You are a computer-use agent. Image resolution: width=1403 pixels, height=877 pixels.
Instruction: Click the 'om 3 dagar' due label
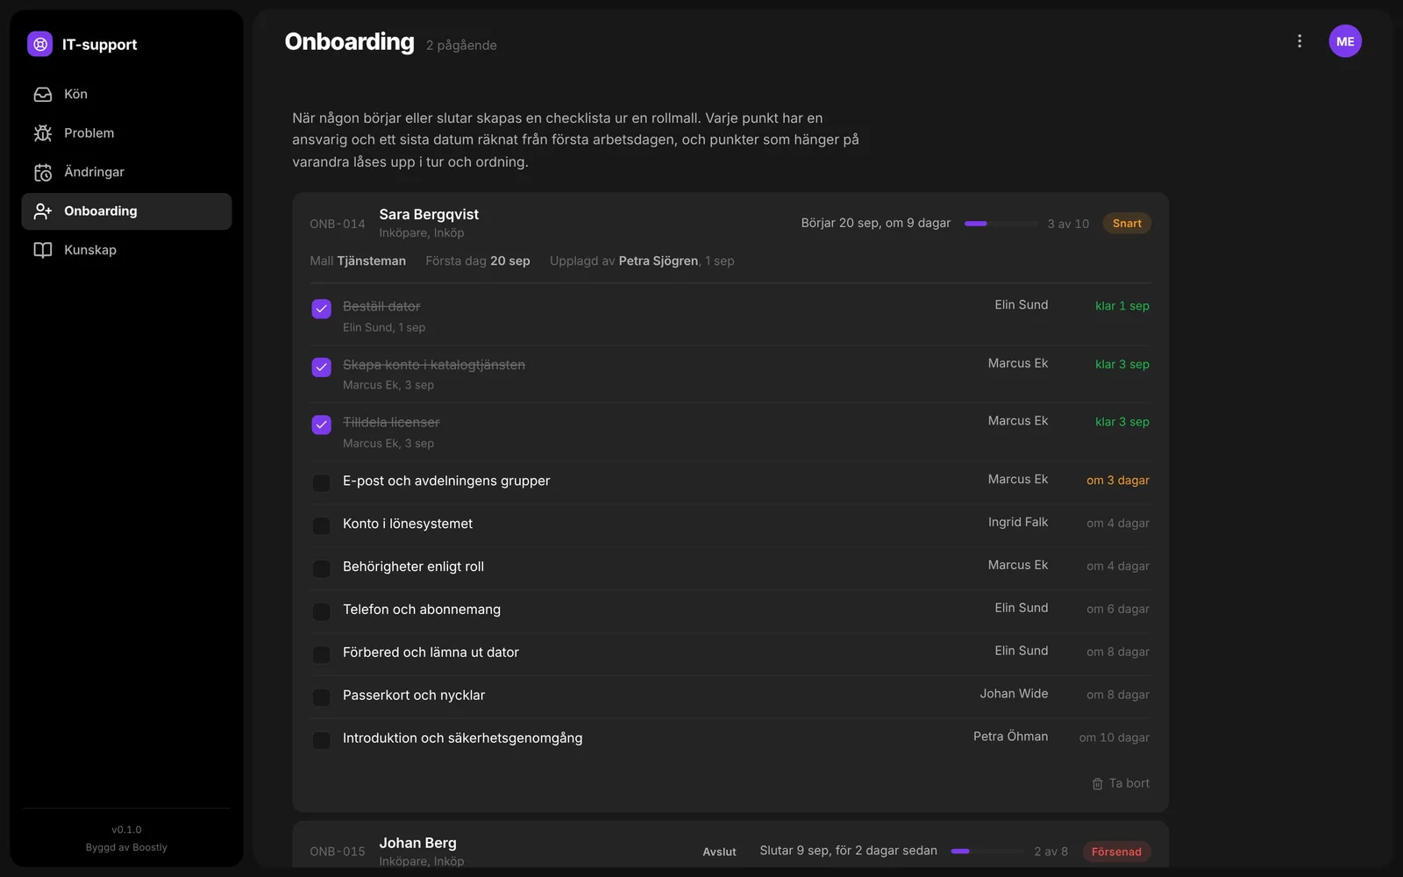[x=1118, y=481]
